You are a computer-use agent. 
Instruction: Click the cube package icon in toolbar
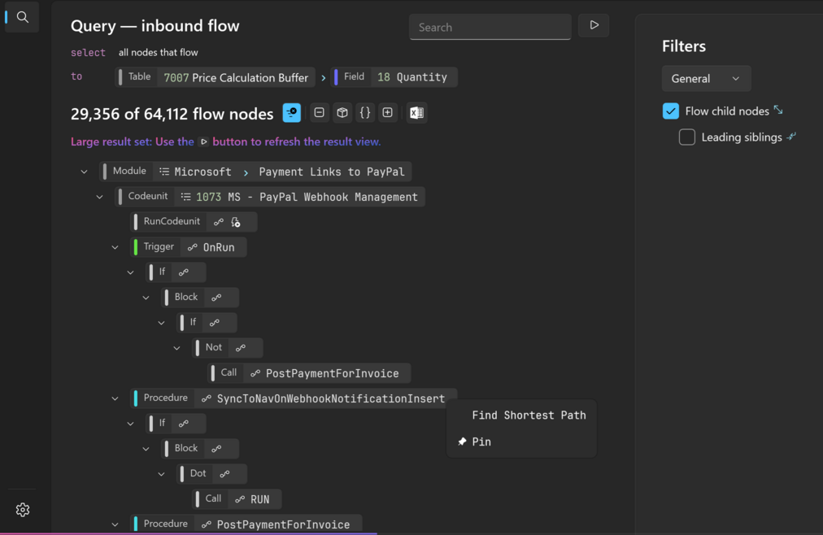(342, 113)
